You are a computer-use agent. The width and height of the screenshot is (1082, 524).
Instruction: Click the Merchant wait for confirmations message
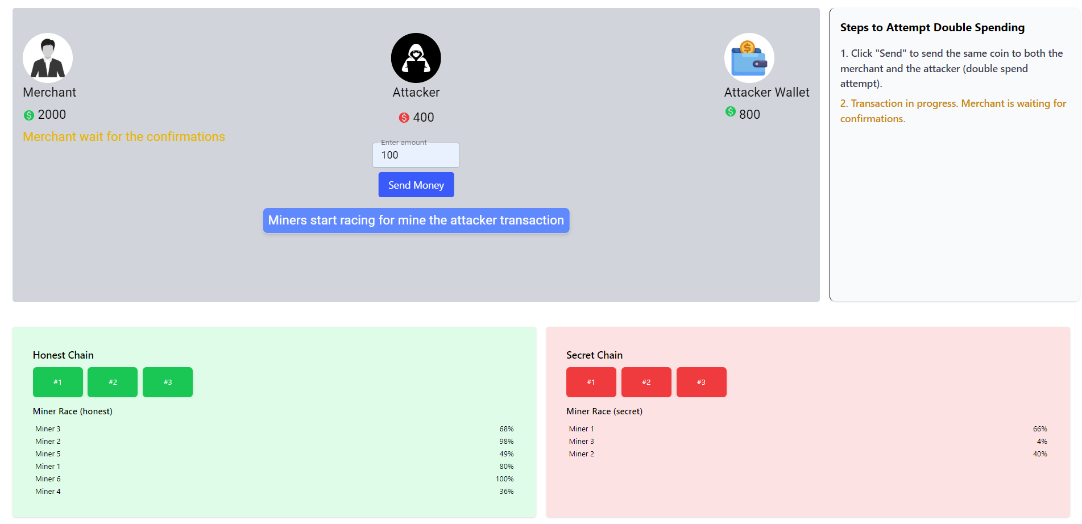coord(124,137)
